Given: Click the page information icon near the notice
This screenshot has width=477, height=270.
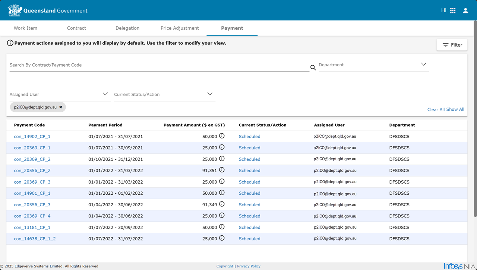Looking at the screenshot, I should [x=10, y=43].
